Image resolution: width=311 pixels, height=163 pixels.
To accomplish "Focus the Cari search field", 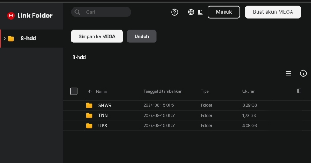I will 101,12.
